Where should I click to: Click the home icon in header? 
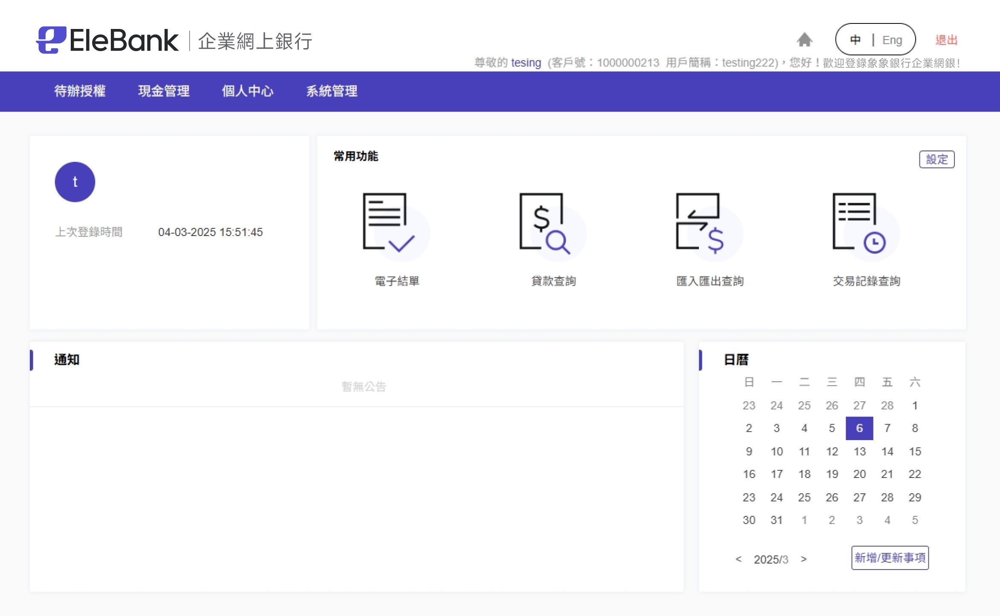pos(804,40)
